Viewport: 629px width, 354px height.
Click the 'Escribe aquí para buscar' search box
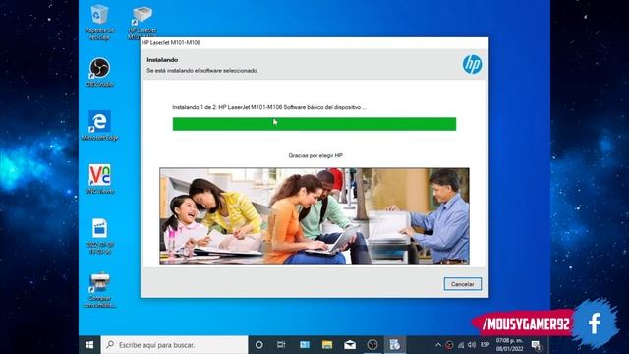[x=175, y=345]
